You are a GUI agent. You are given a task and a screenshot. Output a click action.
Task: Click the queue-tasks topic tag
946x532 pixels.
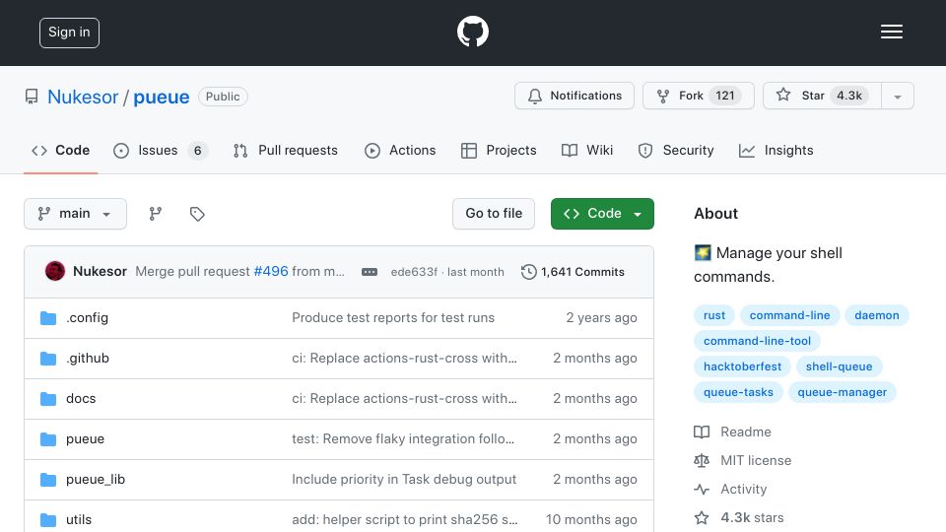738,392
